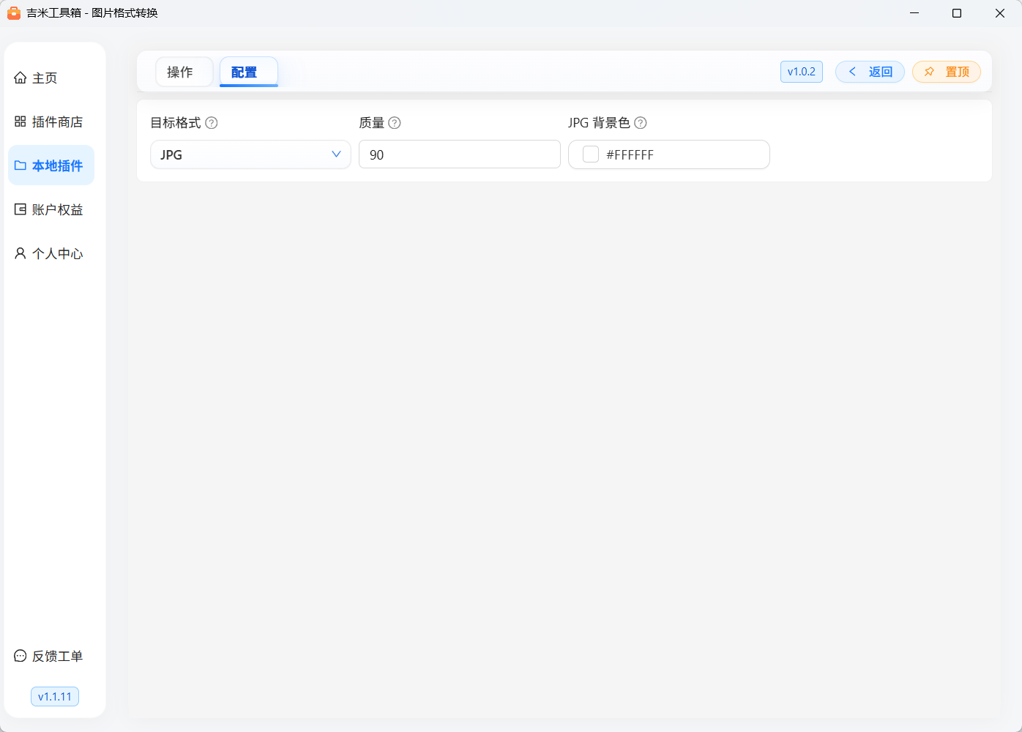Maximize the 吉米工具箱 window
Screen dimensions: 1022x732
(x=957, y=13)
